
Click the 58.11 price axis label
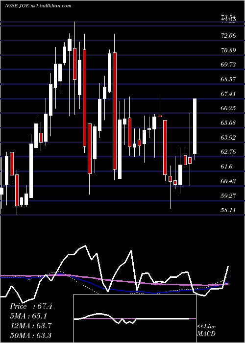pyautogui.click(x=228, y=210)
